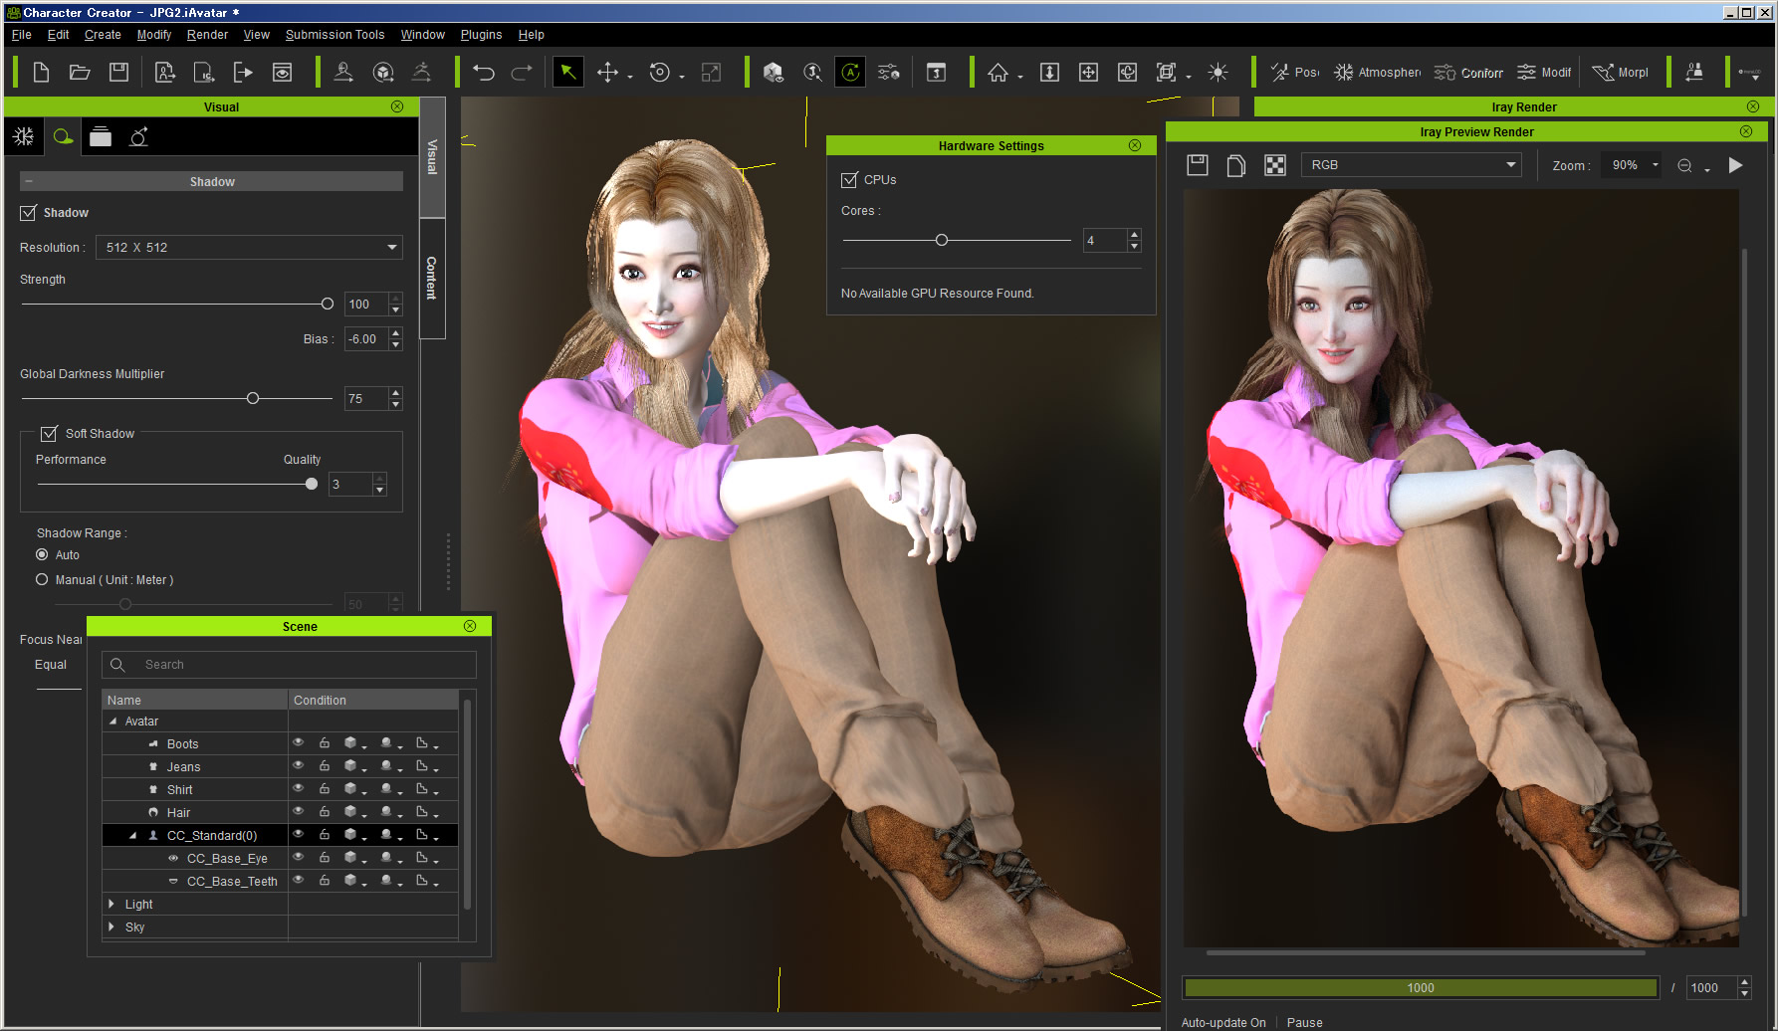Image resolution: width=1778 pixels, height=1031 pixels.
Task: Select the CC_Base_Teeth tree item
Action: 232,882
